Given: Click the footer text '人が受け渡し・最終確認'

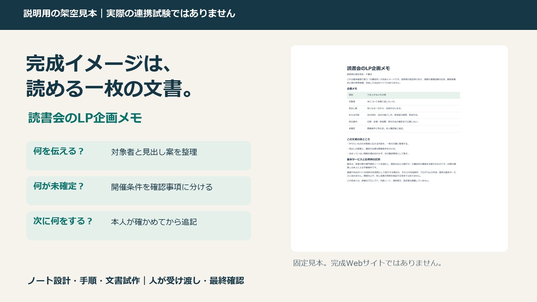Looking at the screenshot, I should coord(196,280).
